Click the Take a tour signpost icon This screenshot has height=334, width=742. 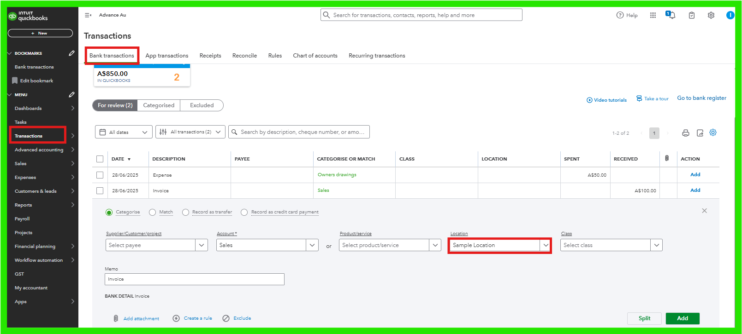(x=639, y=98)
